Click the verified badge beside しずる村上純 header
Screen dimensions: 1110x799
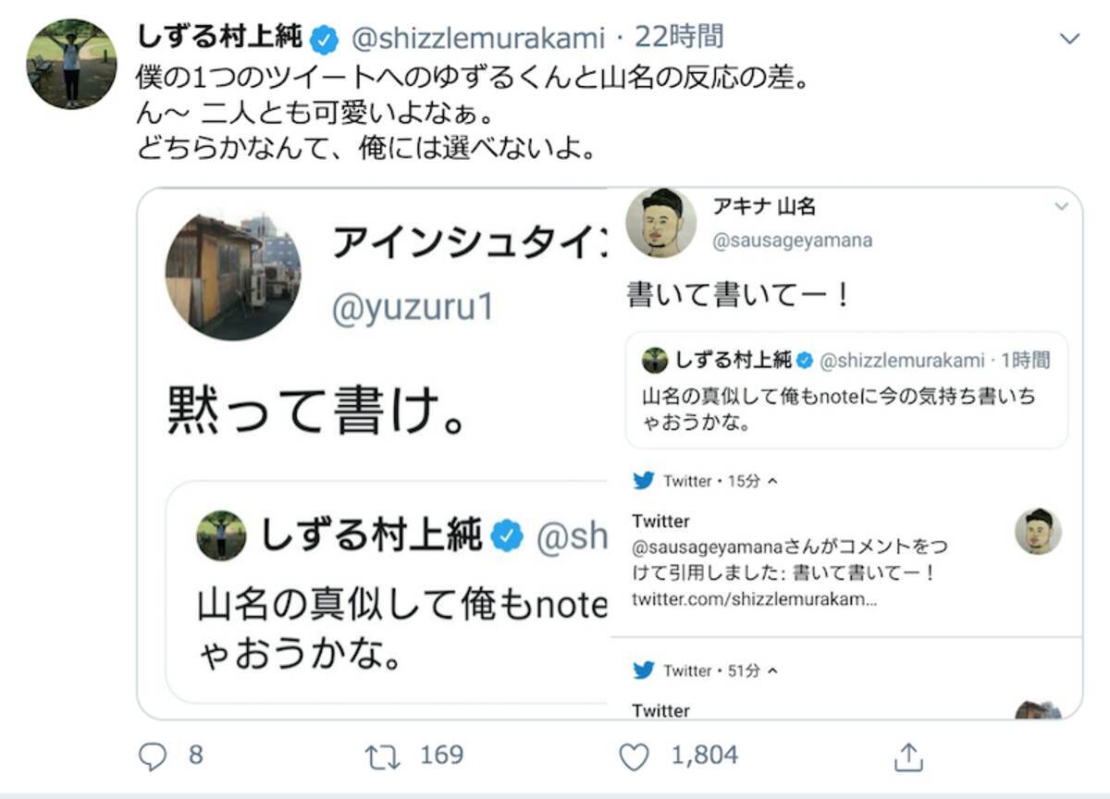tap(323, 39)
